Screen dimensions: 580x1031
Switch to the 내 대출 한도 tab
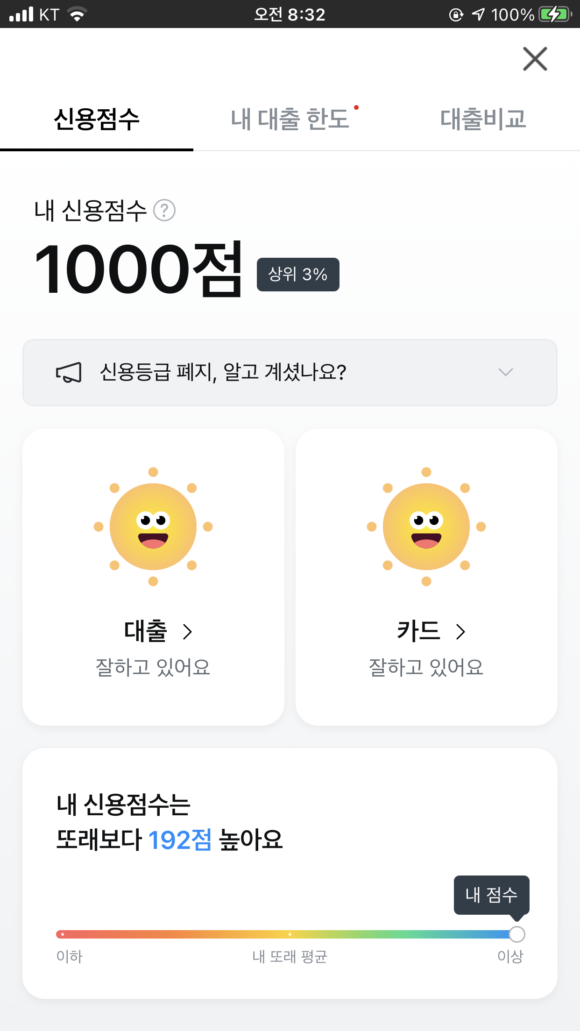290,119
